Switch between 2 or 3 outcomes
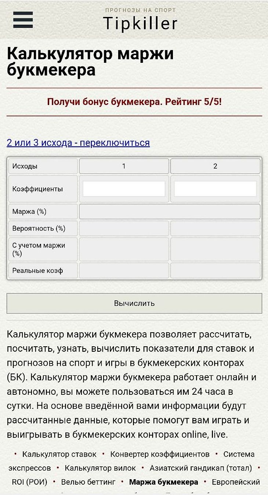 [78, 142]
